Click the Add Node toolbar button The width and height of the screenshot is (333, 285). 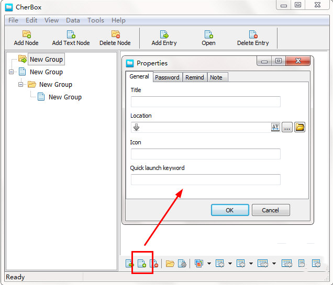26,38
